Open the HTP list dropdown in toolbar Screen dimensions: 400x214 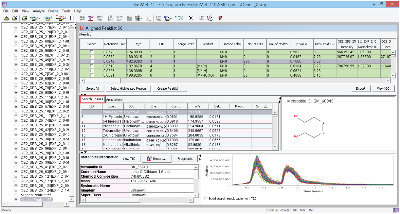[171, 18]
